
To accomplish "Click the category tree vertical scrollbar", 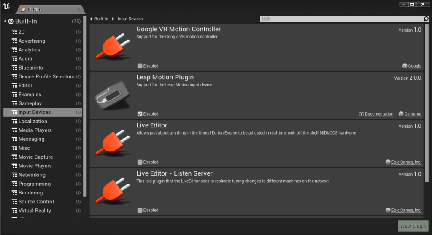I will [x=85, y=106].
